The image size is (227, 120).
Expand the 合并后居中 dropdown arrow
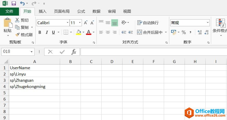[166, 32]
